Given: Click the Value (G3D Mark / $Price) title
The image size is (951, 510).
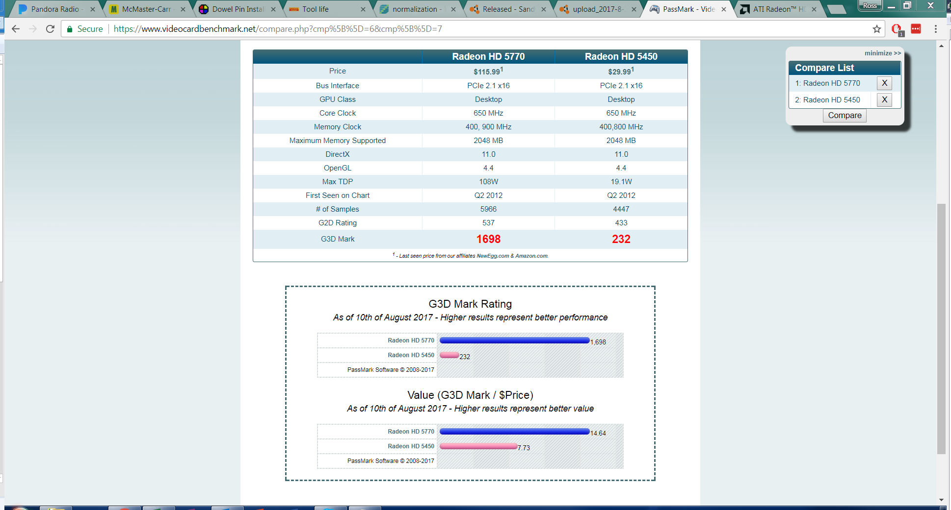Looking at the screenshot, I should [470, 395].
